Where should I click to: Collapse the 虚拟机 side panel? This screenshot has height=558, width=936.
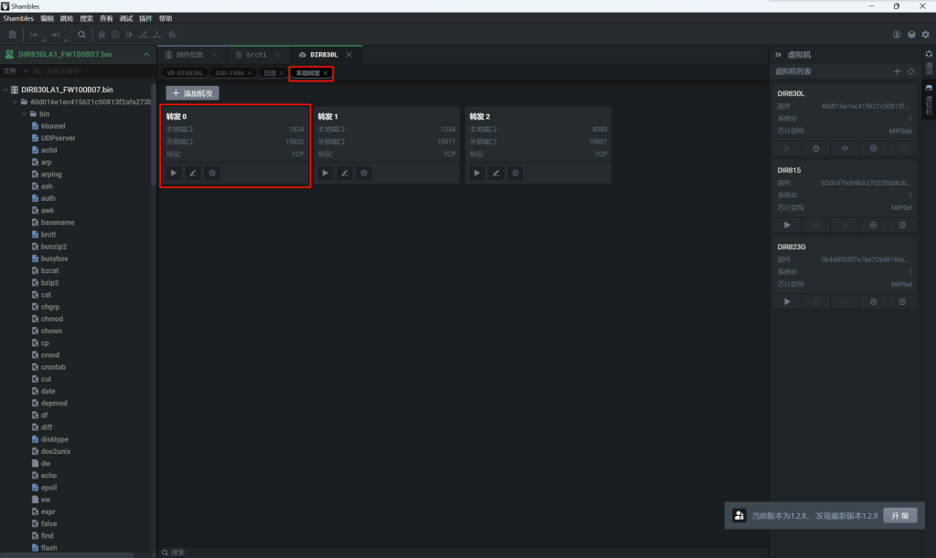(x=779, y=55)
